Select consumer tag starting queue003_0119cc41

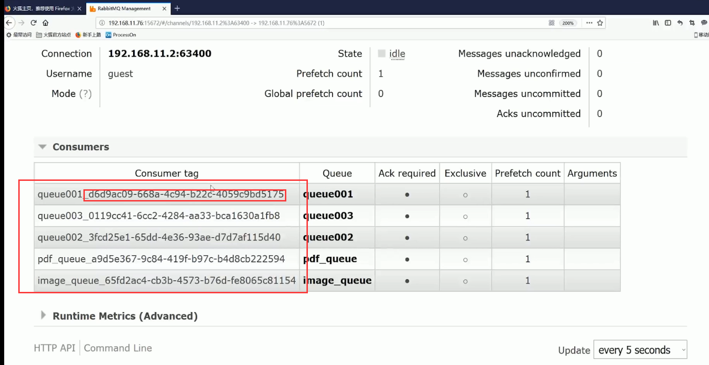click(x=159, y=216)
